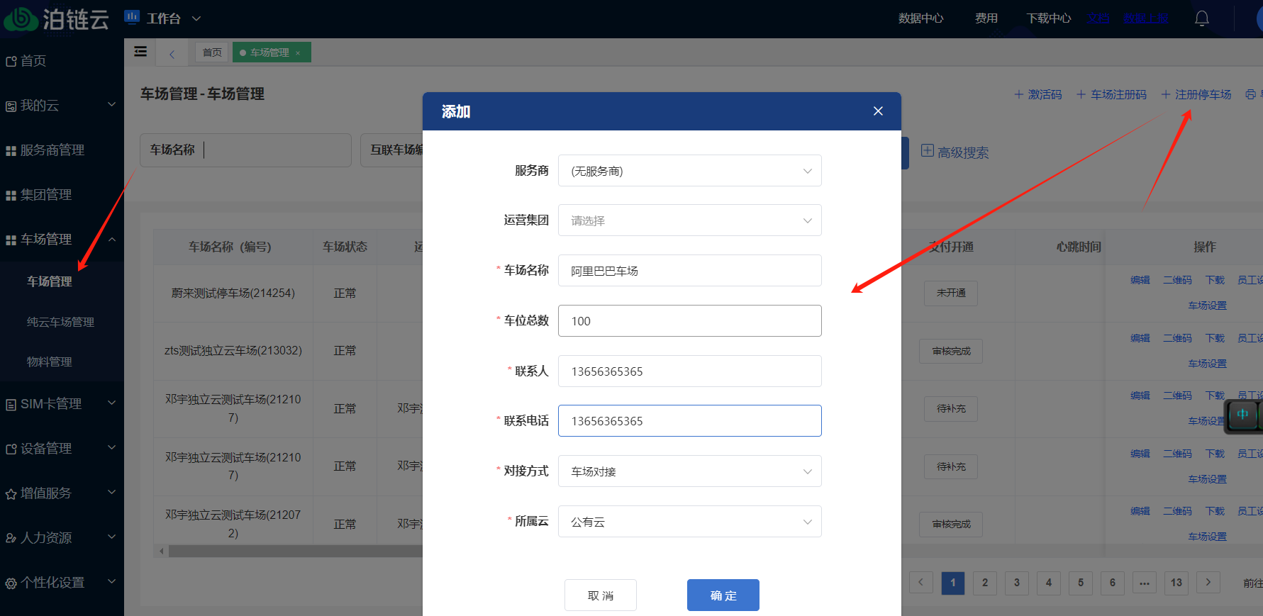Screen dimensions: 1263x616
Task: Click the floating 中 input-method widget
Action: (1242, 415)
